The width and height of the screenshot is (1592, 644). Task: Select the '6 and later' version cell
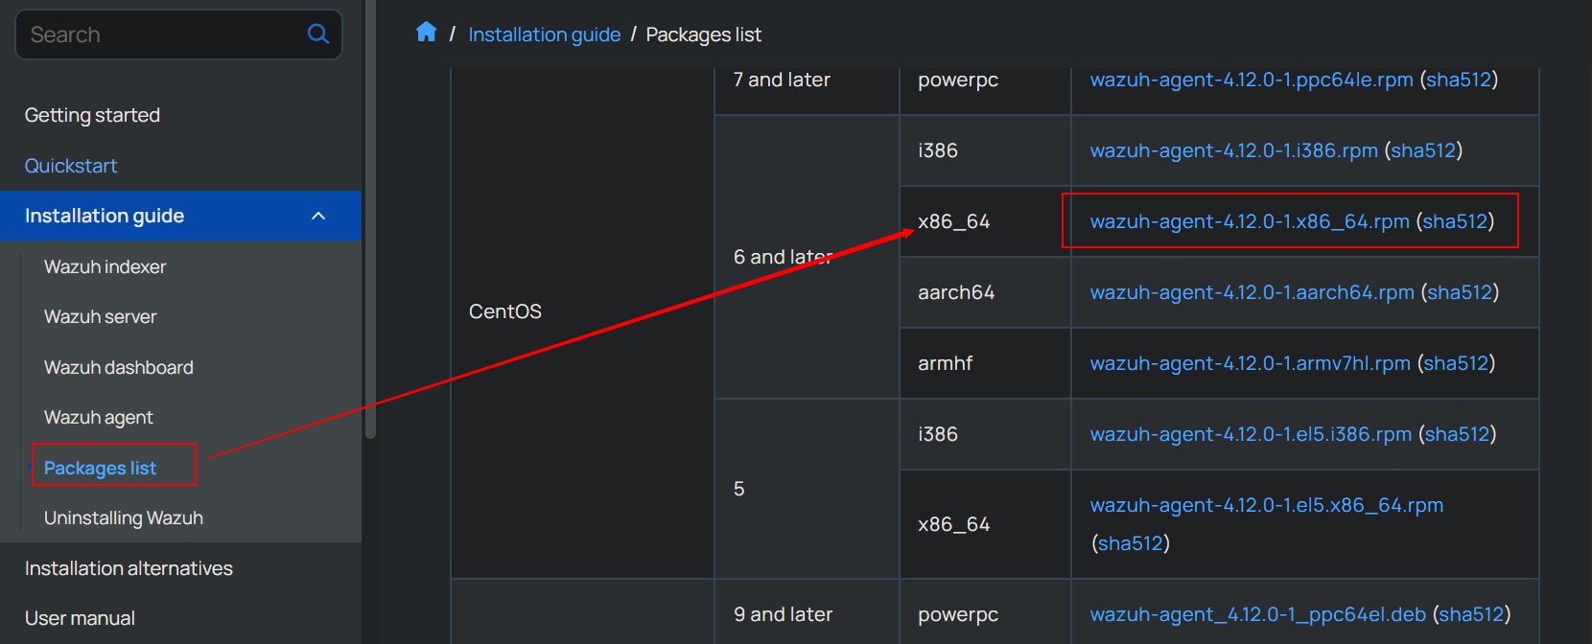[x=807, y=257]
